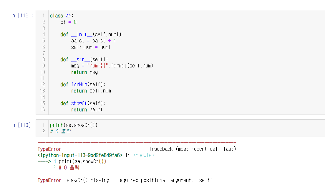Click the 'def __str__(self):' line

[84, 59]
